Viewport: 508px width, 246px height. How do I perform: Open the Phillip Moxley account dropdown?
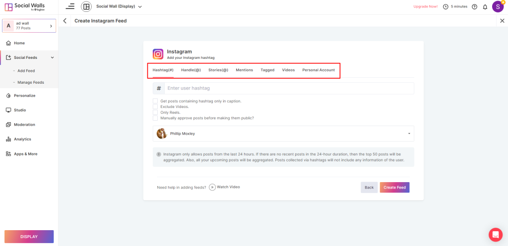click(283, 134)
